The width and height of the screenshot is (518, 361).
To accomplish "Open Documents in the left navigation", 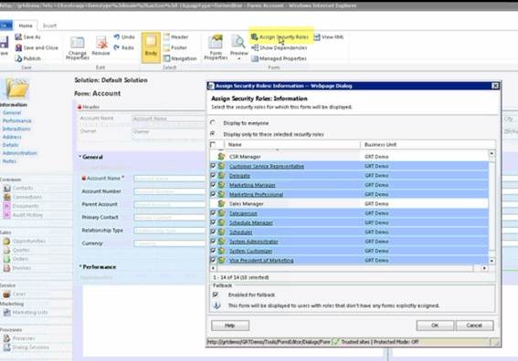I will click(22, 206).
